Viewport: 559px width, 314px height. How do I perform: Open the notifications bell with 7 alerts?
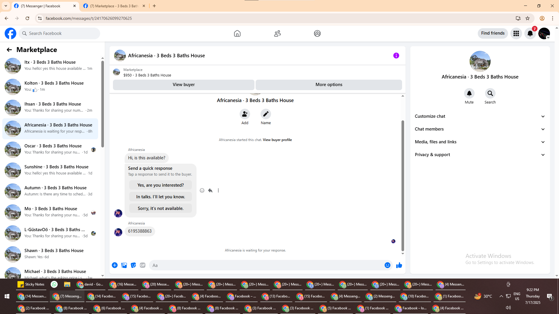click(530, 33)
